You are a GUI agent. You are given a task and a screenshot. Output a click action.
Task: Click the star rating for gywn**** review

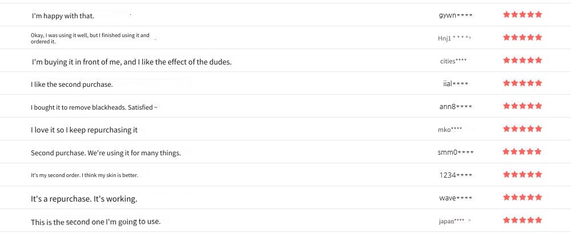point(522,14)
